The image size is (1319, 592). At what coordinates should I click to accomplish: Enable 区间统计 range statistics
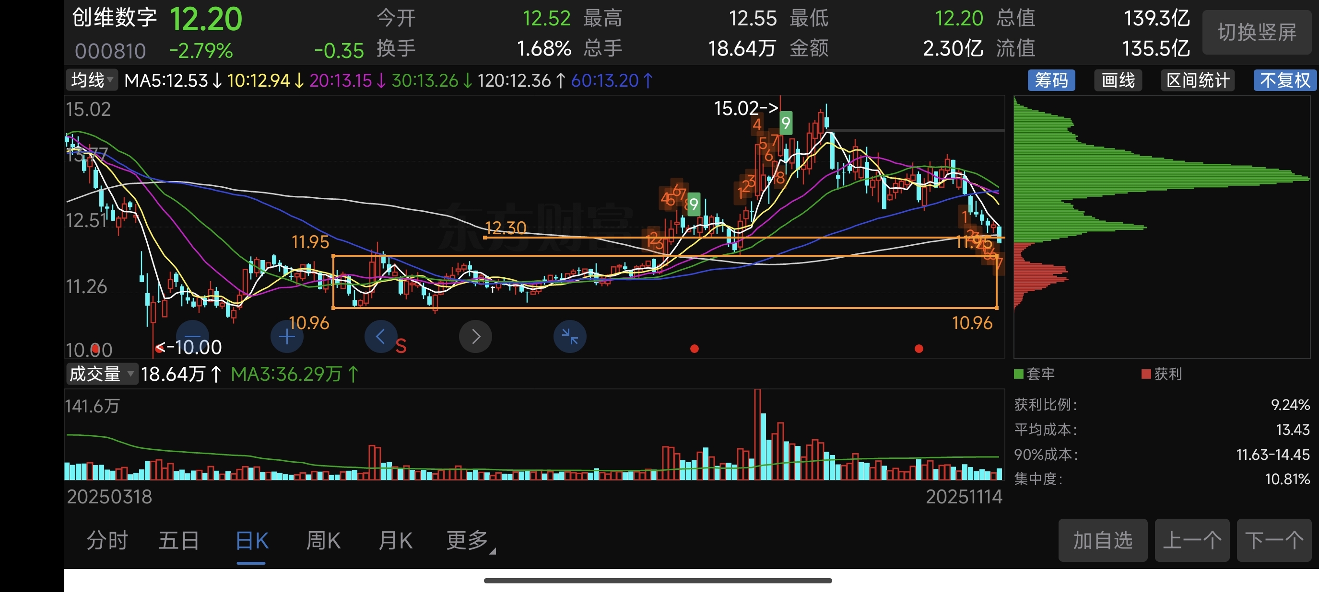point(1197,80)
